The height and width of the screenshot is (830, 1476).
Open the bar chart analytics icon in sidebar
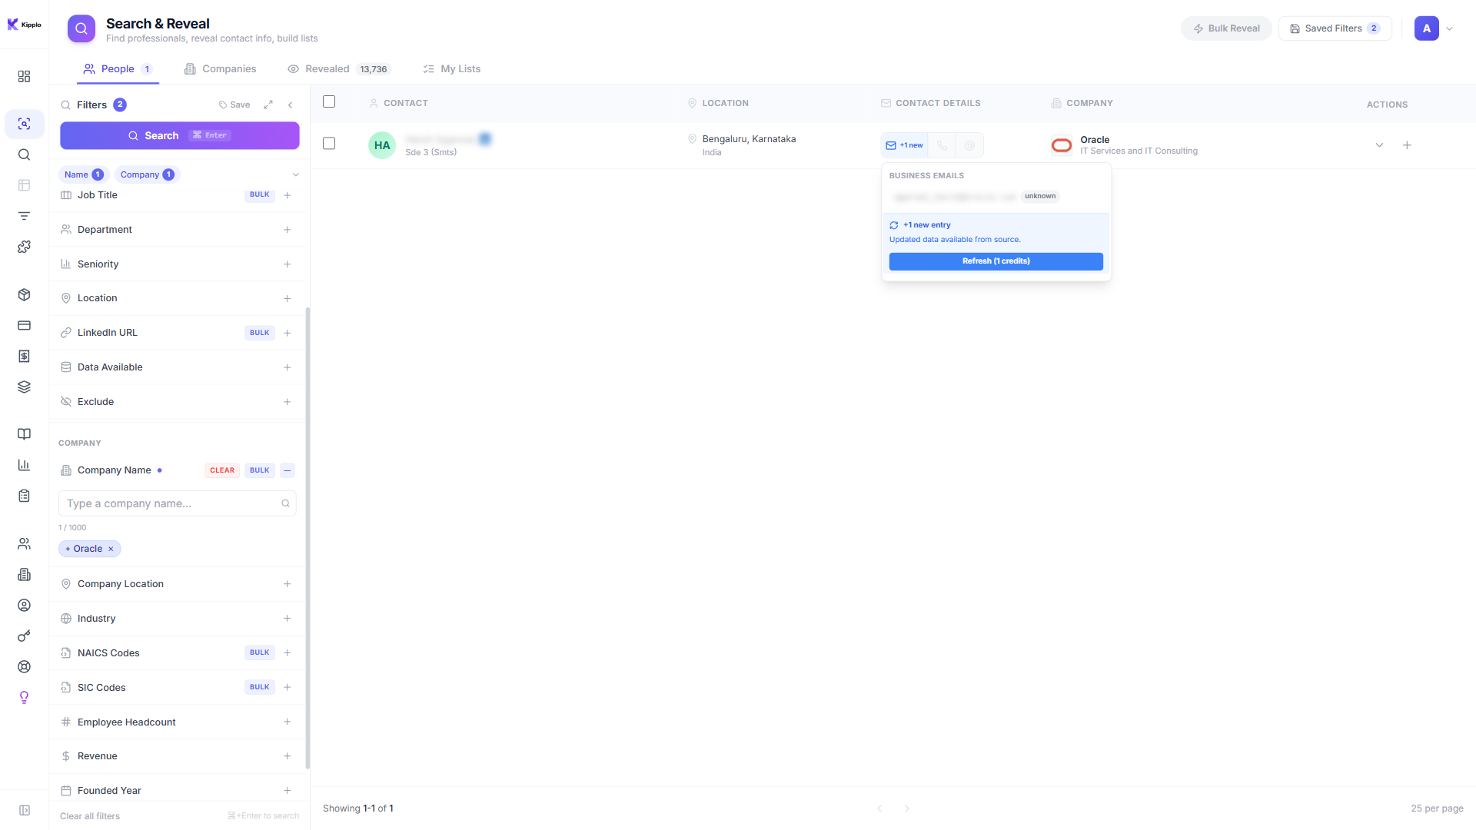point(24,465)
